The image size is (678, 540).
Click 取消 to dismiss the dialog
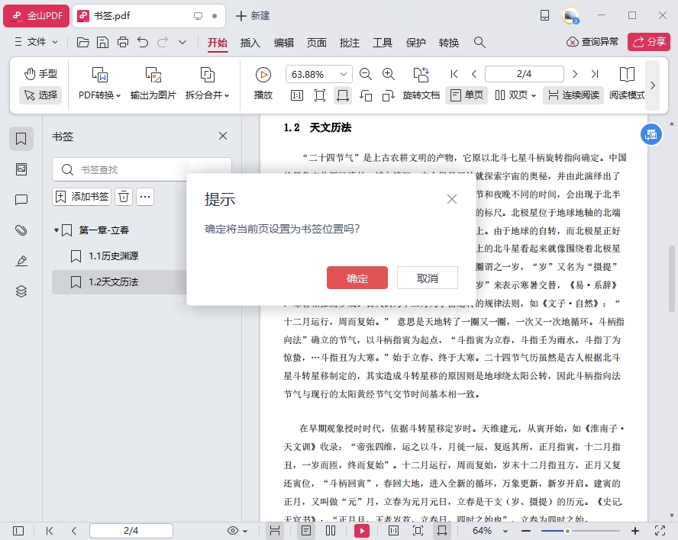click(x=427, y=278)
